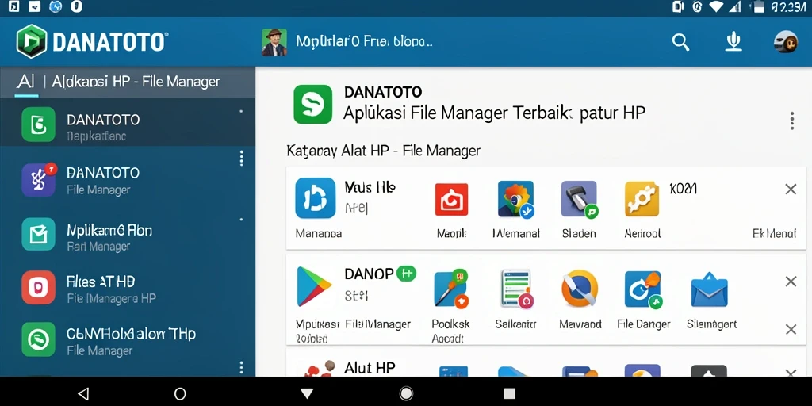Dismiss the Mus Hle card row
The image size is (812, 406).
click(791, 190)
